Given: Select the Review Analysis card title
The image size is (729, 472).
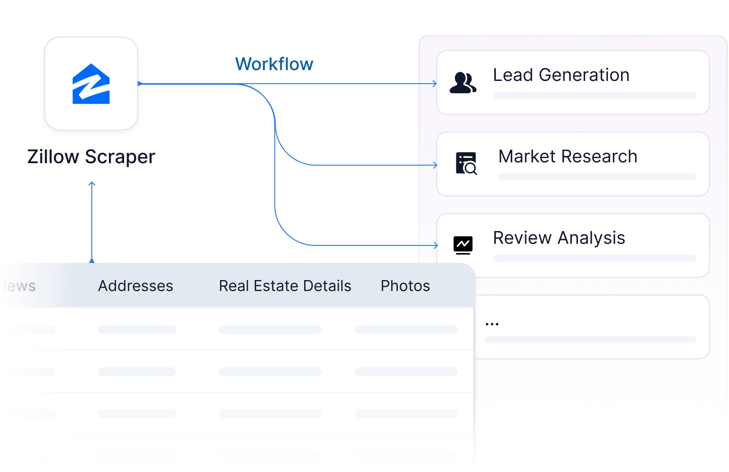Looking at the screenshot, I should 559,238.
